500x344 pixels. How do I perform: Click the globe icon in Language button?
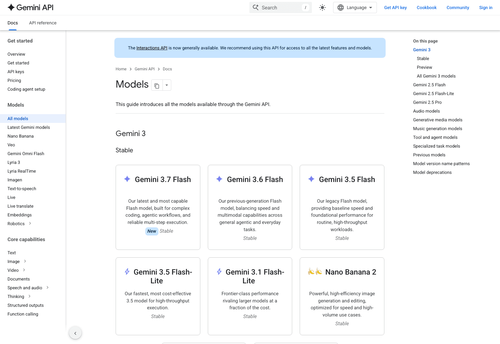pos(341,8)
